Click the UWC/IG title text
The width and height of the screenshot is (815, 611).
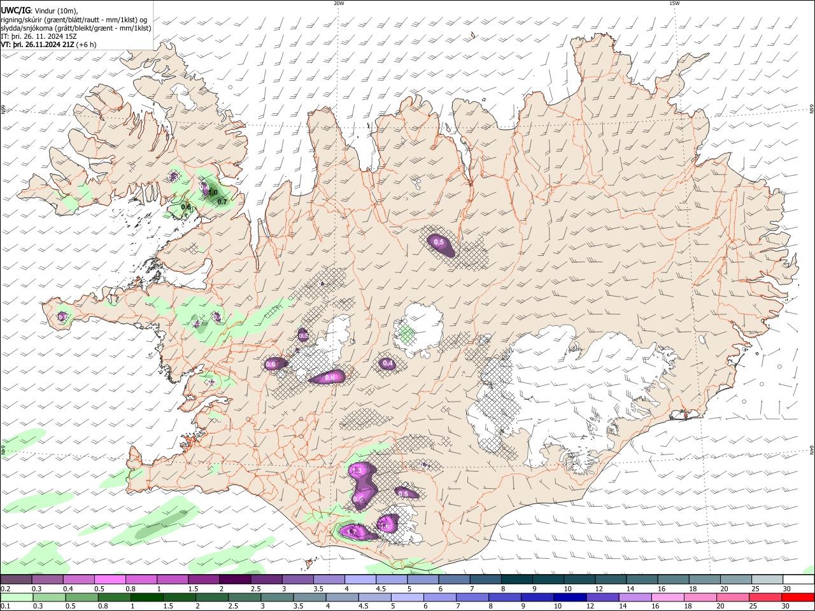point(15,10)
